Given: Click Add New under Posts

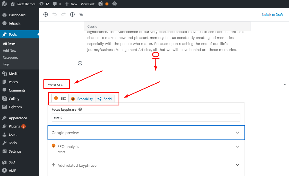Looking at the screenshot, I should coord(9,51).
